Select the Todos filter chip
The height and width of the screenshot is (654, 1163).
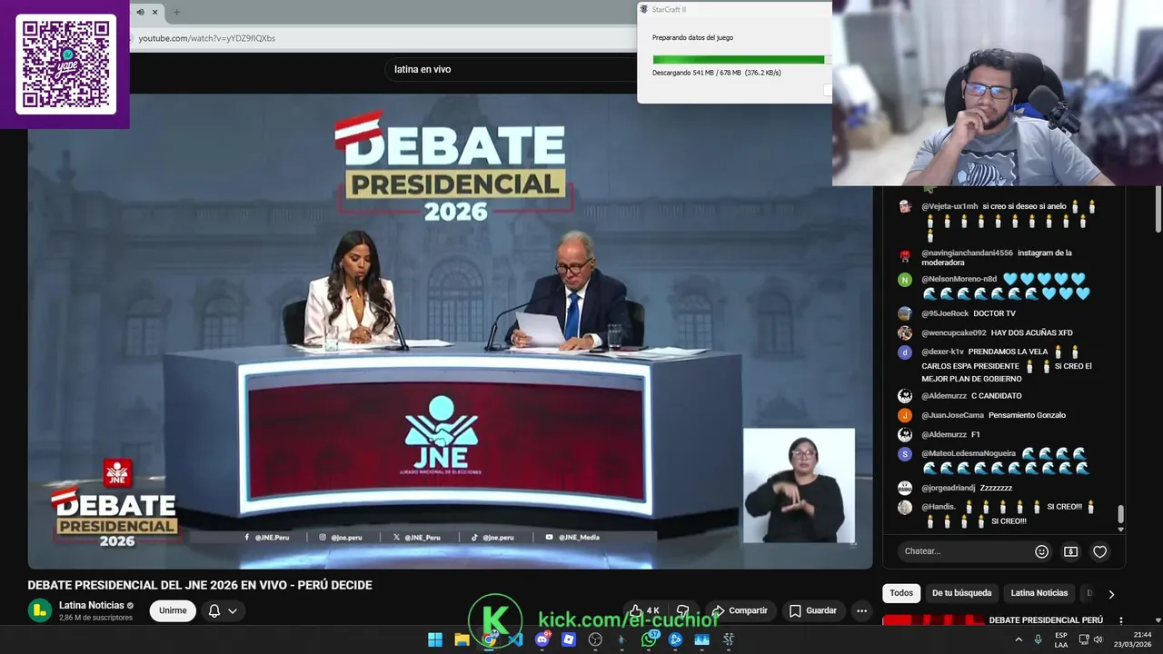pos(901,593)
